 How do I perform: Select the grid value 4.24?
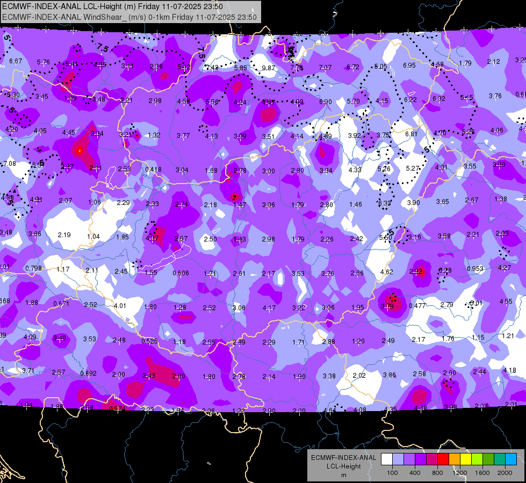coord(240,103)
